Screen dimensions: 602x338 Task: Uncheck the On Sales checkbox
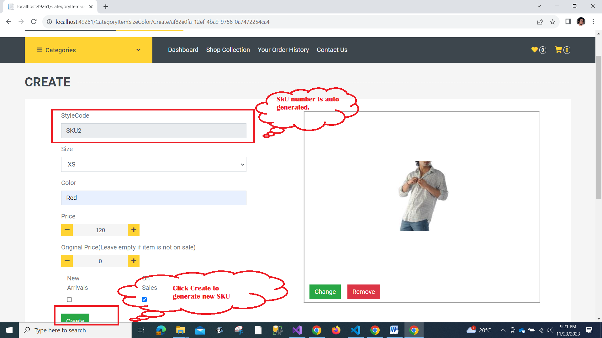144,300
